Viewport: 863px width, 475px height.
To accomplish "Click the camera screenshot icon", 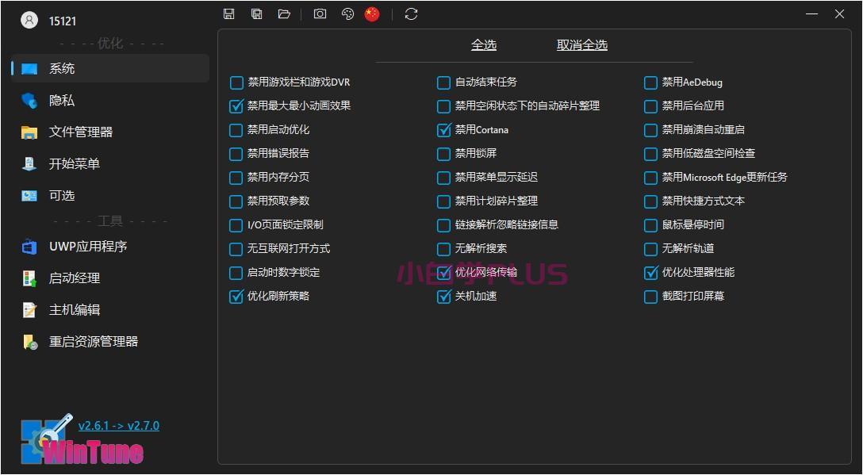I will [320, 14].
